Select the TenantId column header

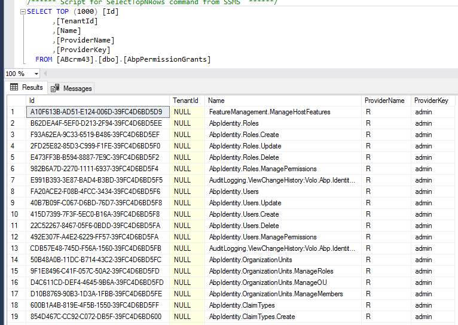[x=185, y=101]
